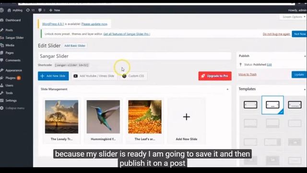Open Sangar Slider in the sidebar
Viewport: 307px width, 173px height.
[x=14, y=37]
